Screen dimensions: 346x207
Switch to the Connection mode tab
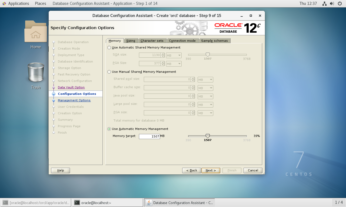point(182,41)
